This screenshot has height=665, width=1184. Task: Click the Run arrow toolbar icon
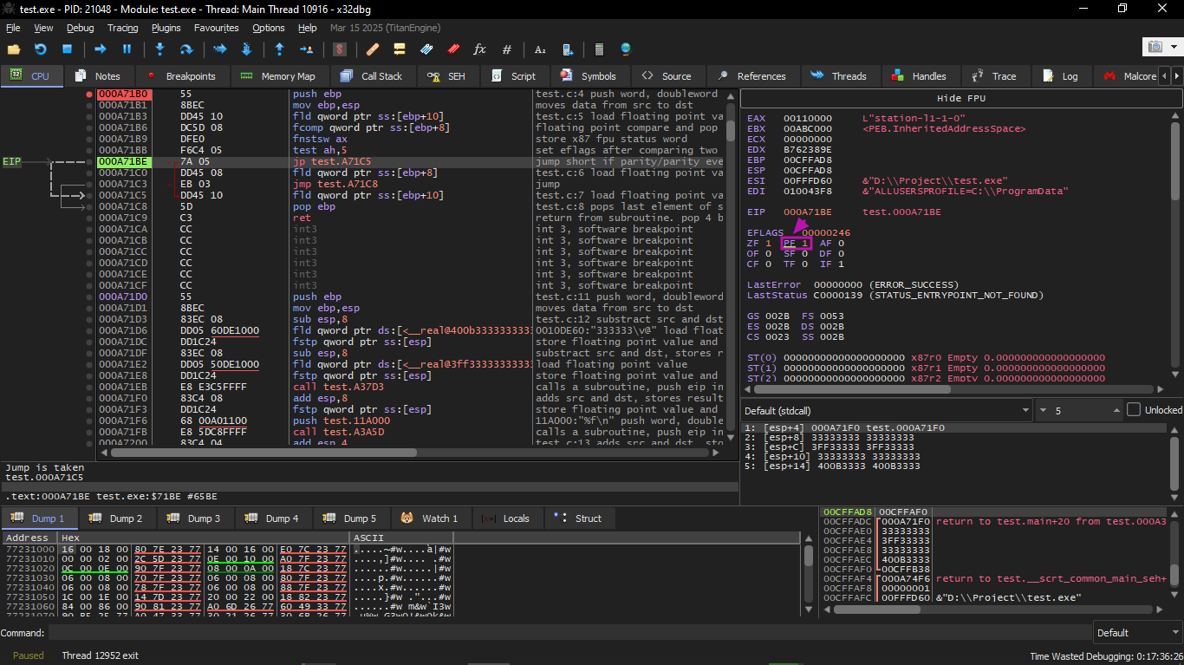click(101, 49)
